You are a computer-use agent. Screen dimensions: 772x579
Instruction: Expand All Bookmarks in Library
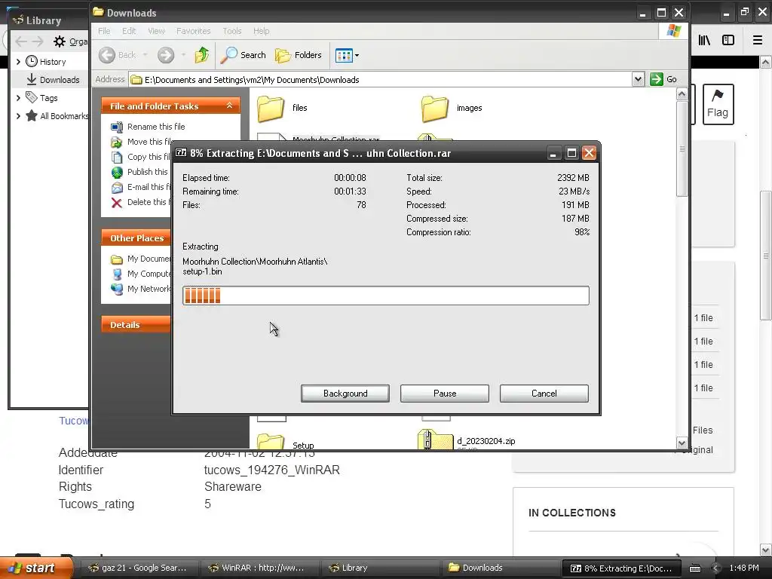click(18, 116)
